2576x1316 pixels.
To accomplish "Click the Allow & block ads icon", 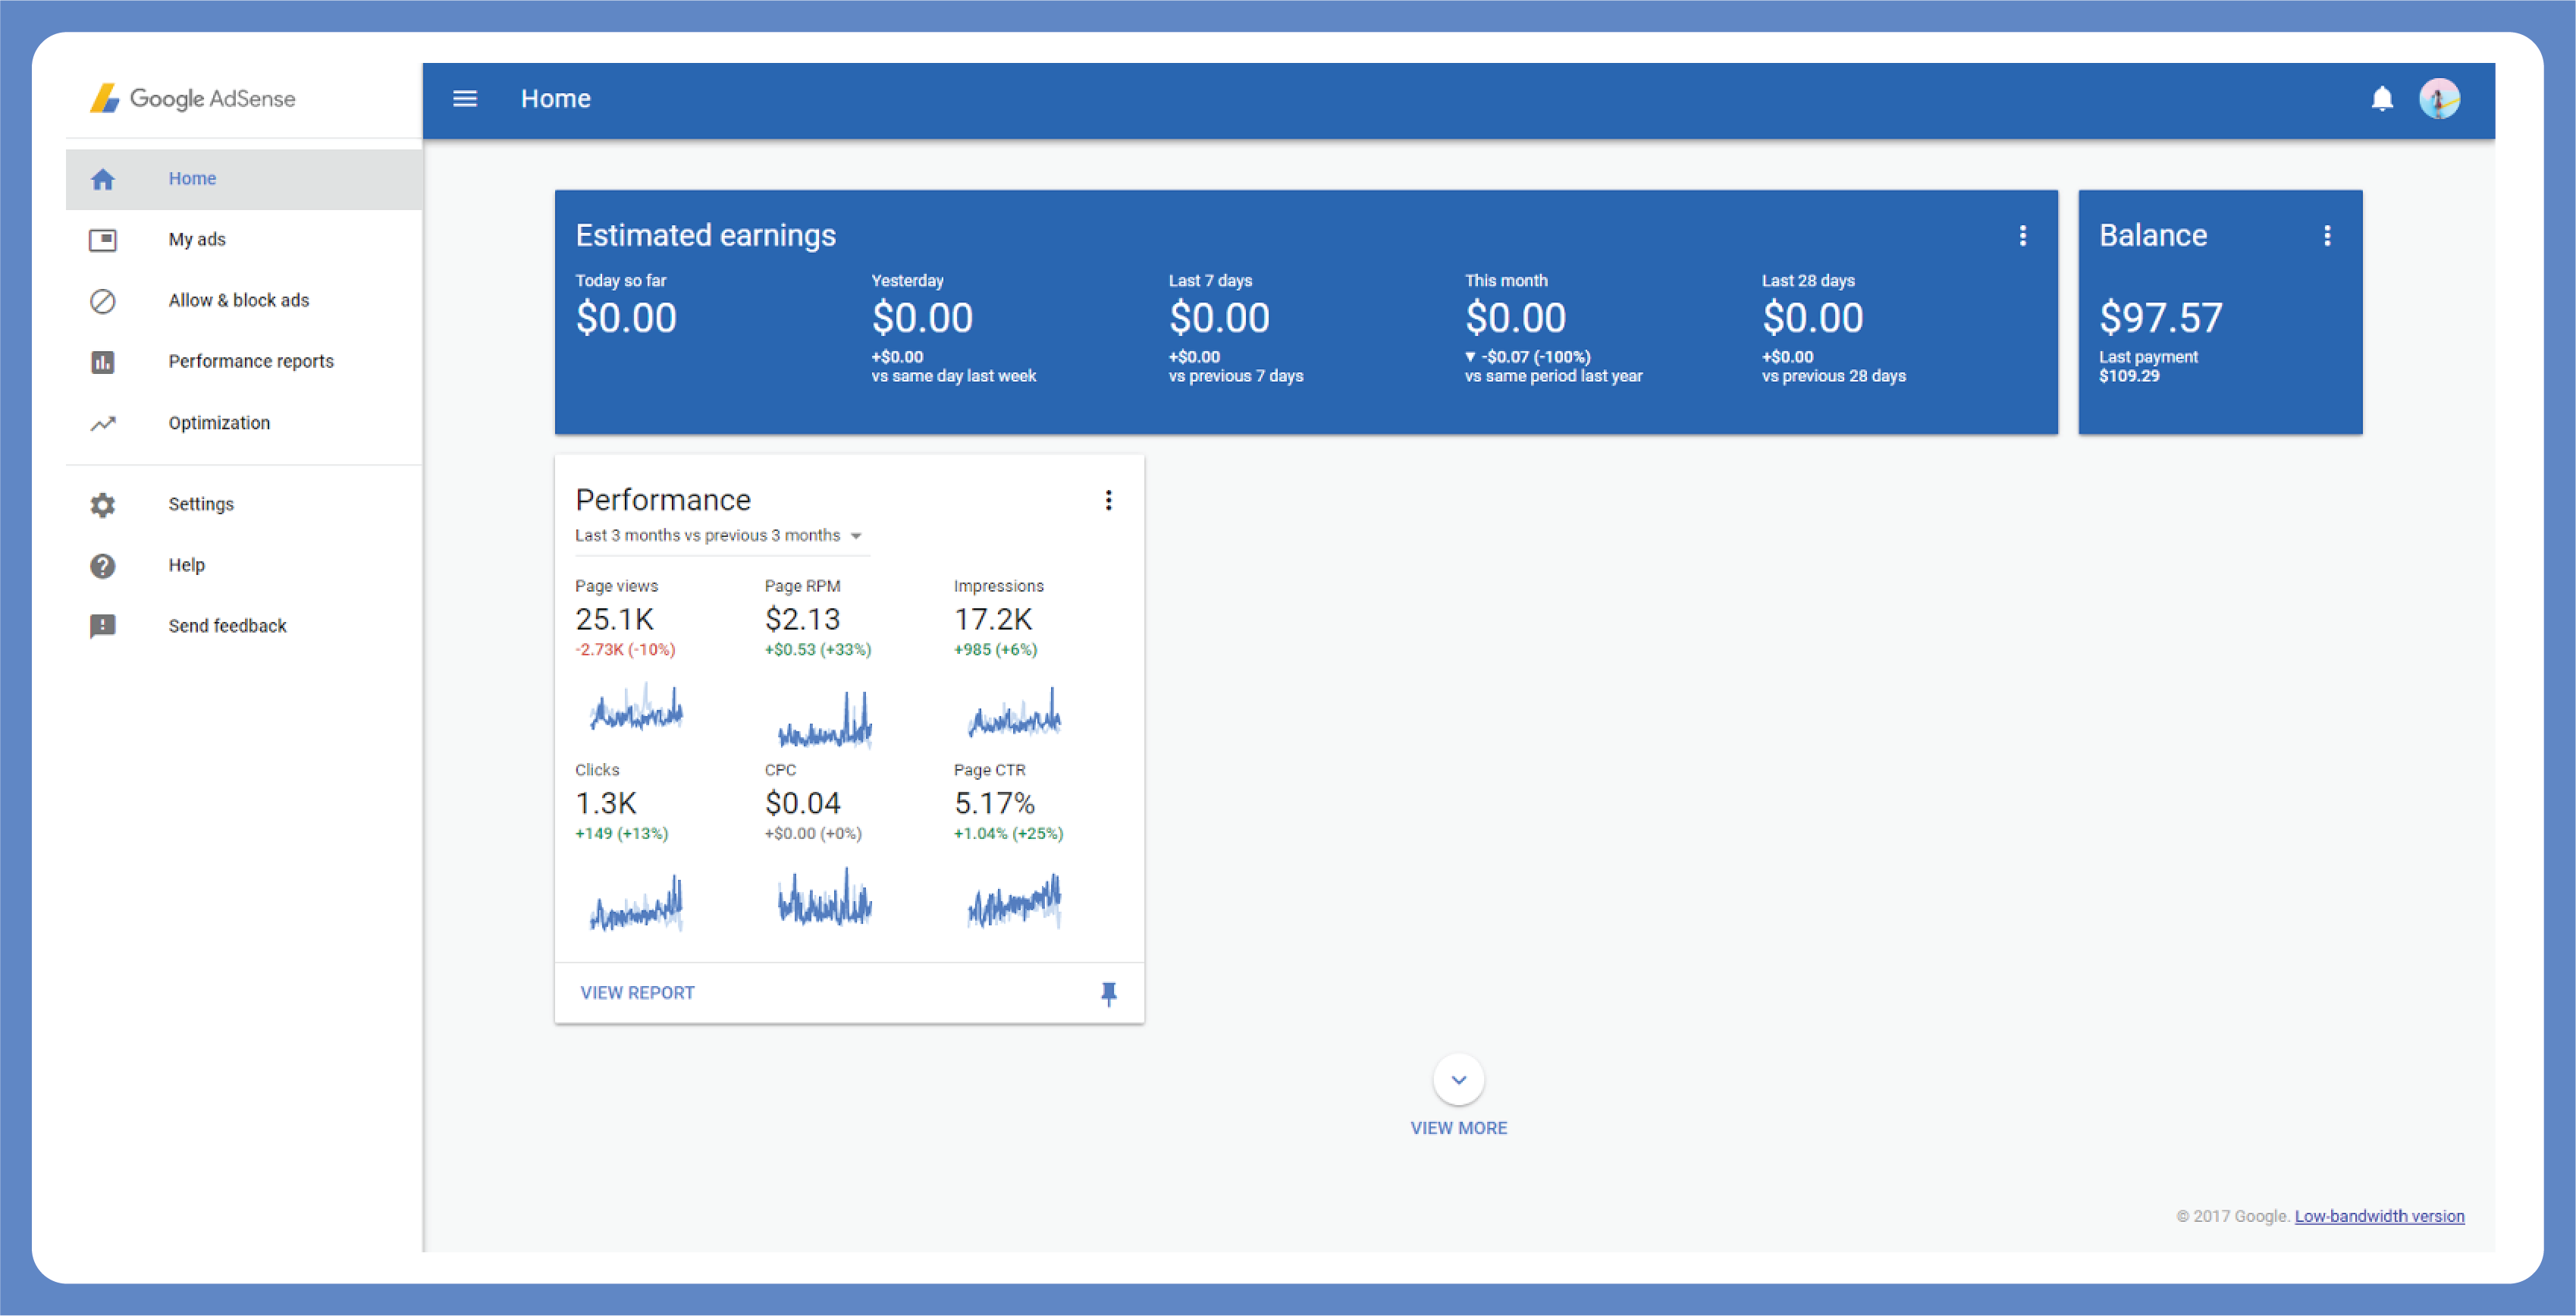I will click(103, 301).
